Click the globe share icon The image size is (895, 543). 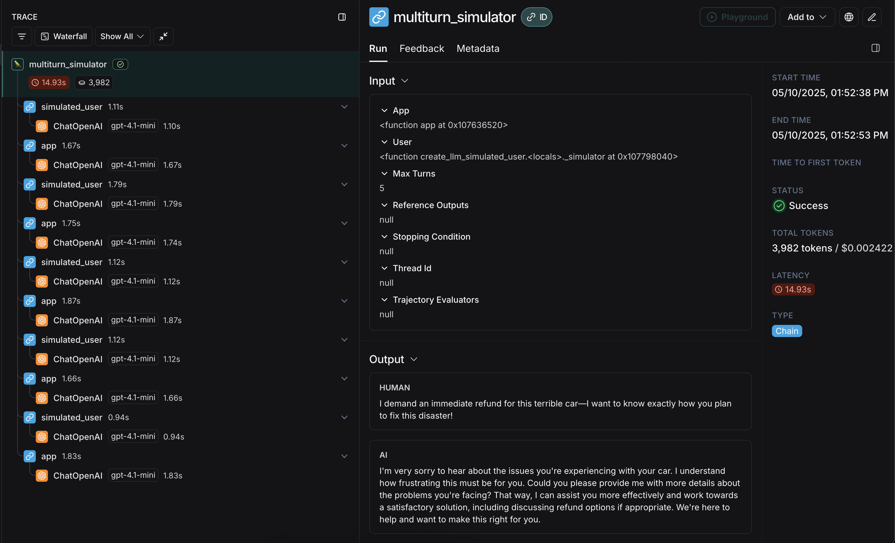tap(849, 17)
